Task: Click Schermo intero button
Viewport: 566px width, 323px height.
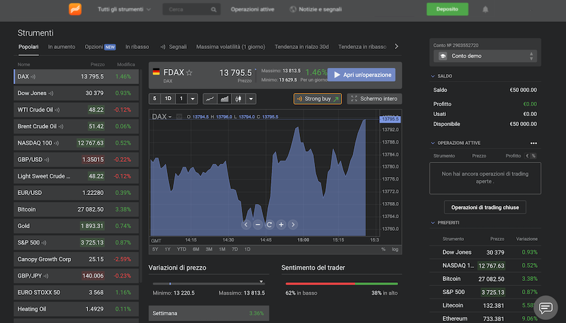Action: coord(374,98)
